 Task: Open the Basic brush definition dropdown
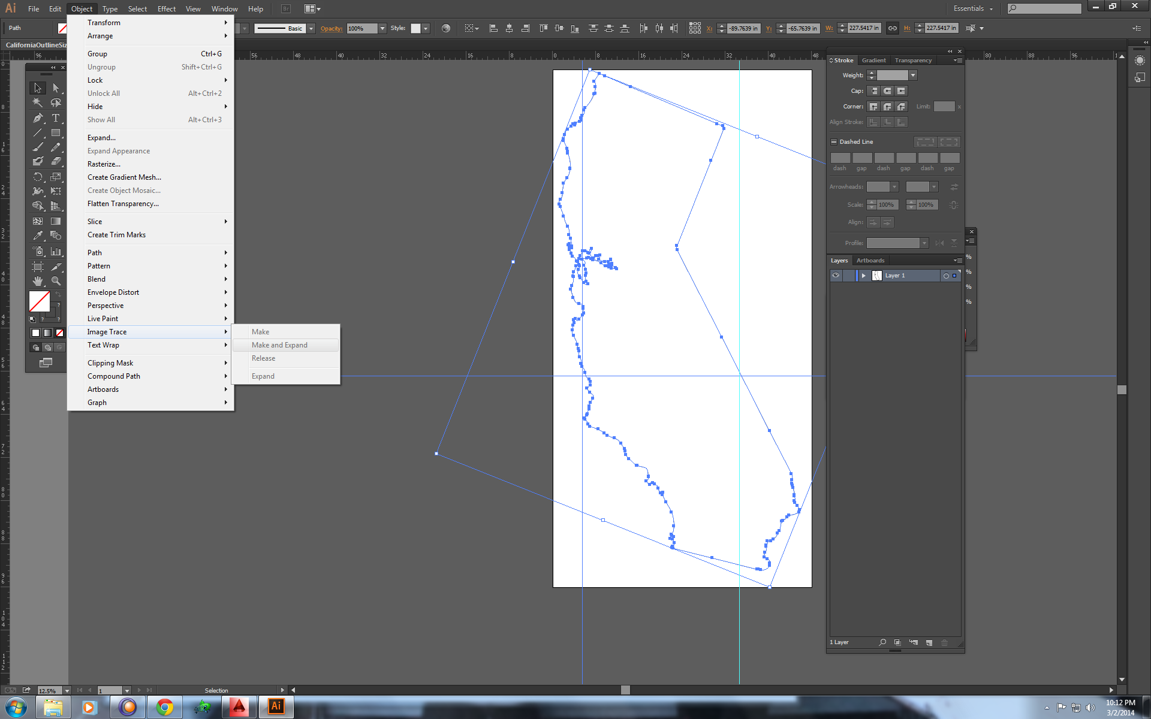(311, 28)
